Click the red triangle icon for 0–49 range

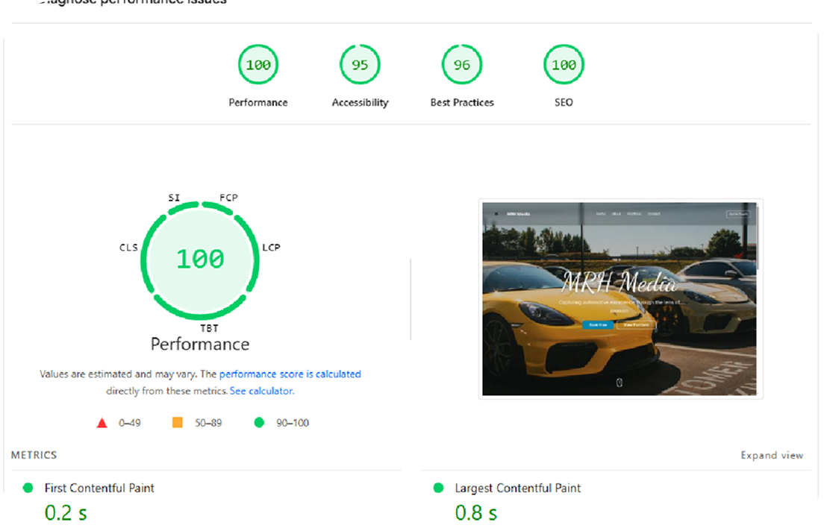pos(102,422)
